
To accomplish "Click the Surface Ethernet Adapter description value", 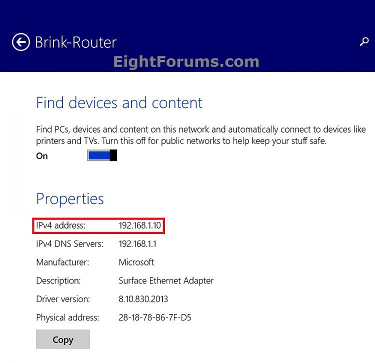I will pos(166,280).
